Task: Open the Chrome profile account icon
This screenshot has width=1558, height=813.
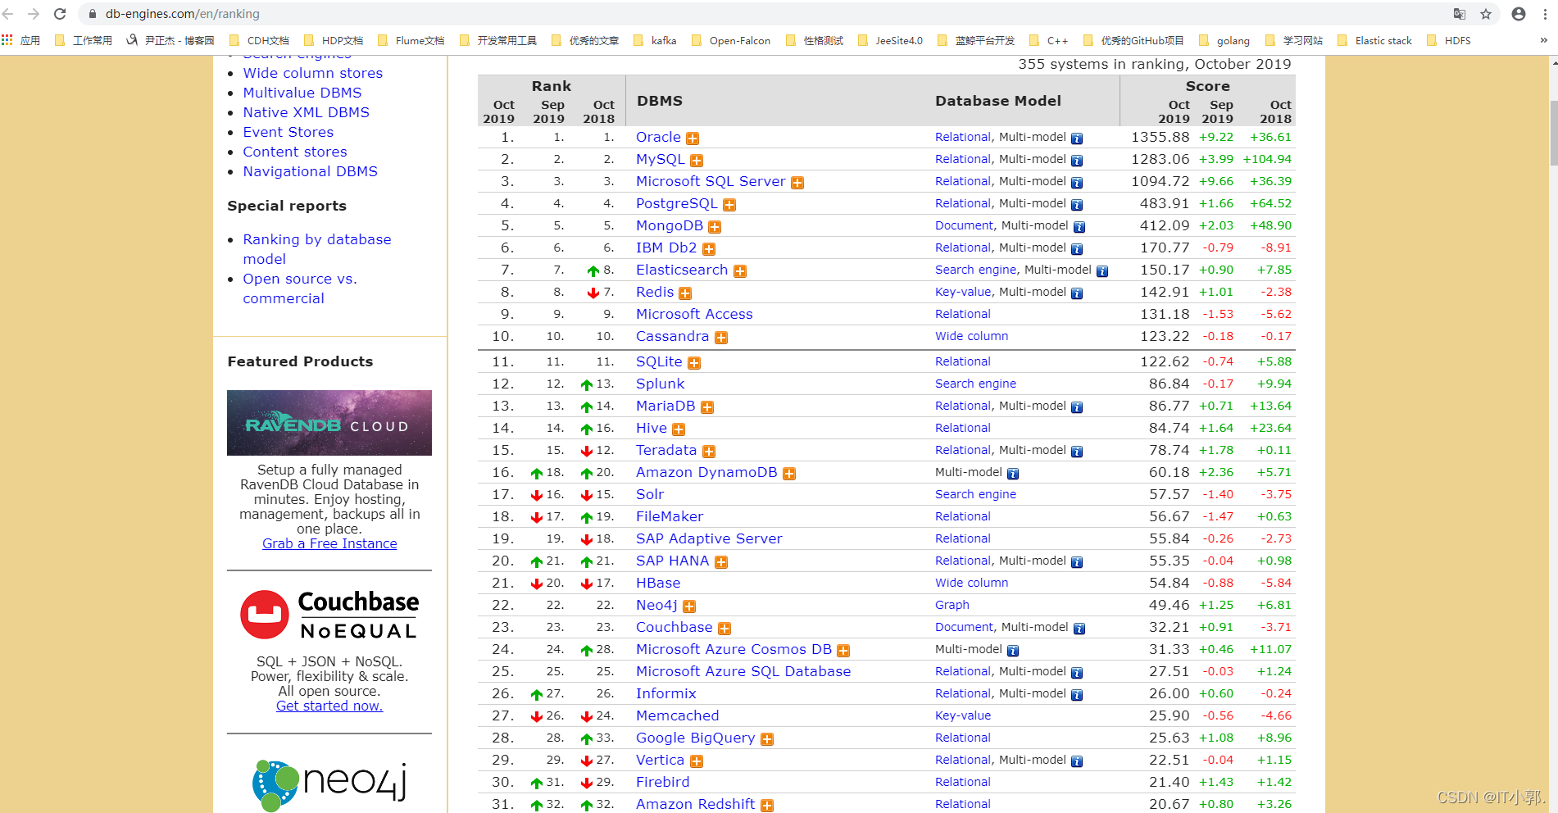Action: (x=1519, y=14)
